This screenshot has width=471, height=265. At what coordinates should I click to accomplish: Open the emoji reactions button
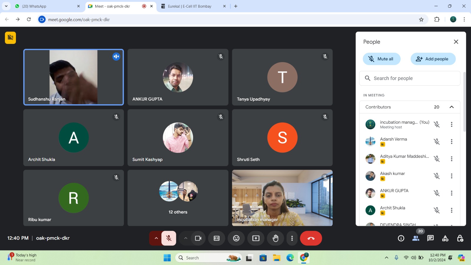coord(236,238)
